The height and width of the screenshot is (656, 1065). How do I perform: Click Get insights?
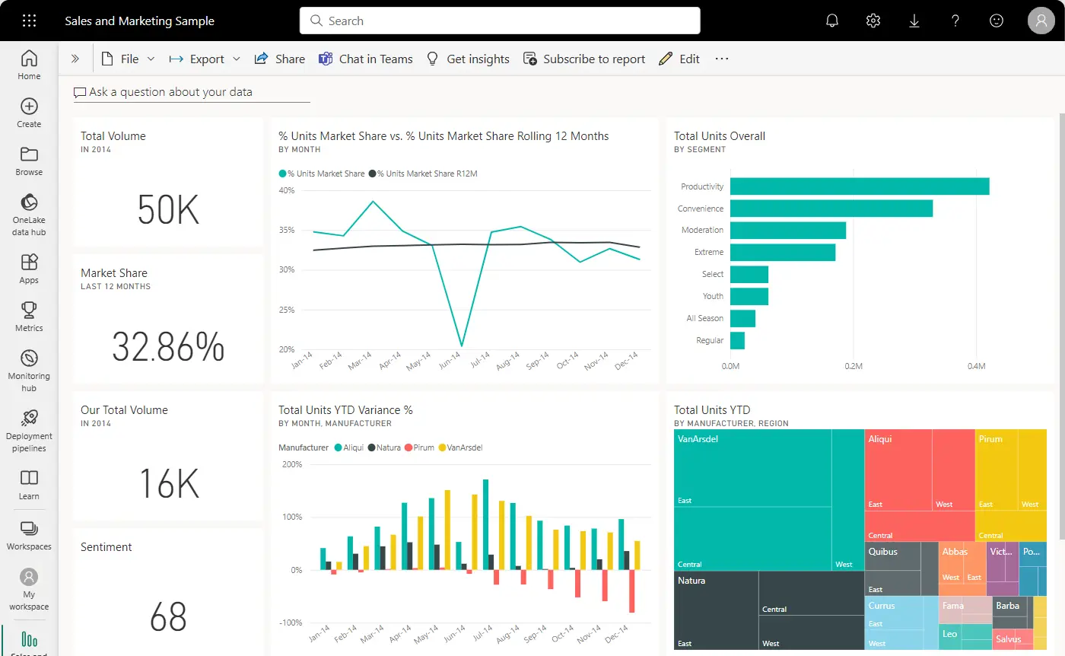point(468,59)
